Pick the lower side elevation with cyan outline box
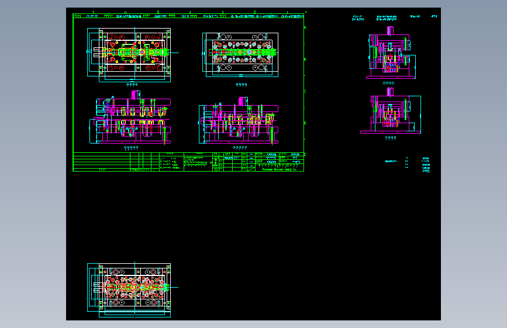This screenshot has height=328, width=507. pyautogui.click(x=391, y=111)
